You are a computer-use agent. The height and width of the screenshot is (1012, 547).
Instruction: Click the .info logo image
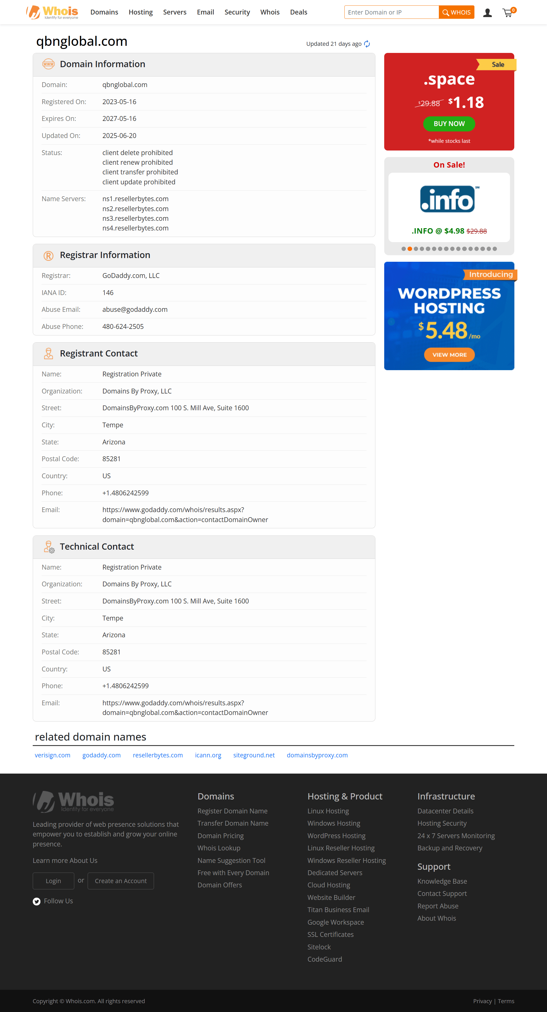tap(450, 199)
